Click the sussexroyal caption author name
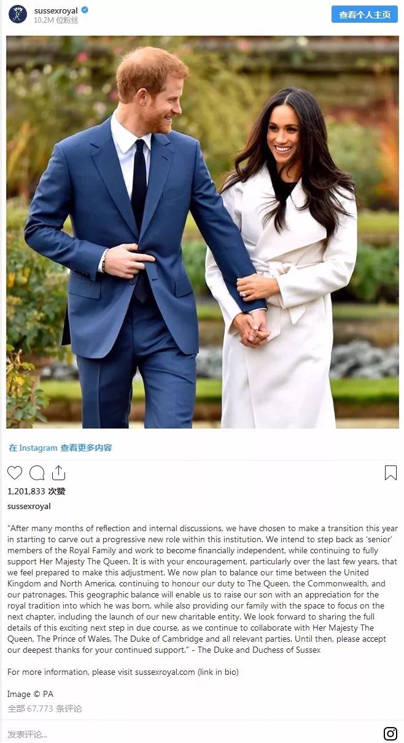404x743 pixels. 29,507
